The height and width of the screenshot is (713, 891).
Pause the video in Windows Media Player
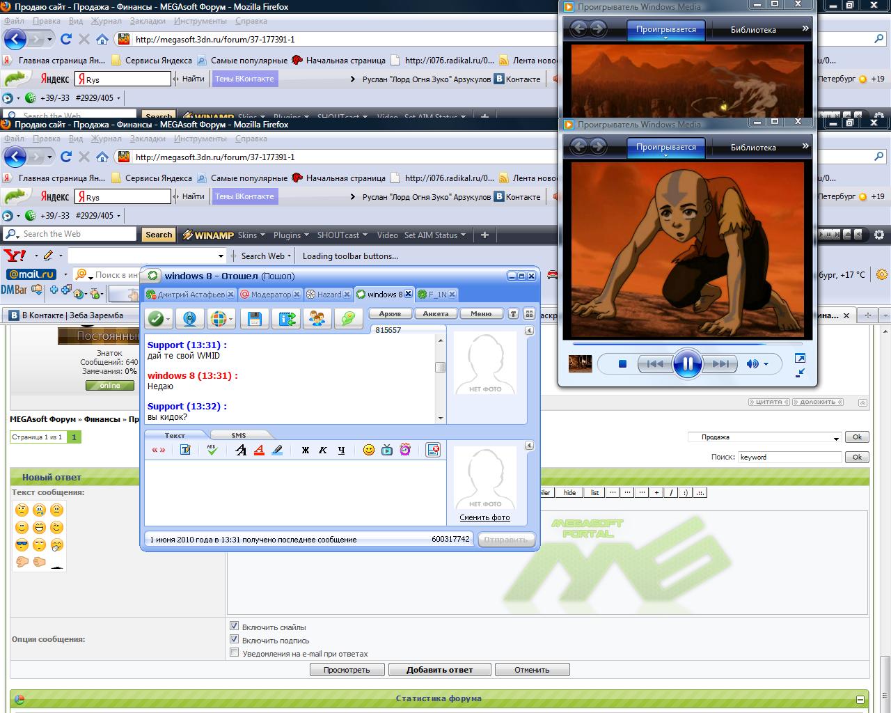click(687, 363)
